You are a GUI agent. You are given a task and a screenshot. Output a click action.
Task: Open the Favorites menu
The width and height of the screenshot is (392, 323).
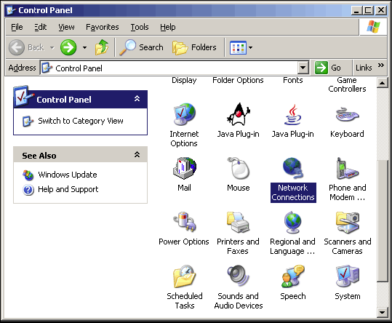click(x=103, y=27)
